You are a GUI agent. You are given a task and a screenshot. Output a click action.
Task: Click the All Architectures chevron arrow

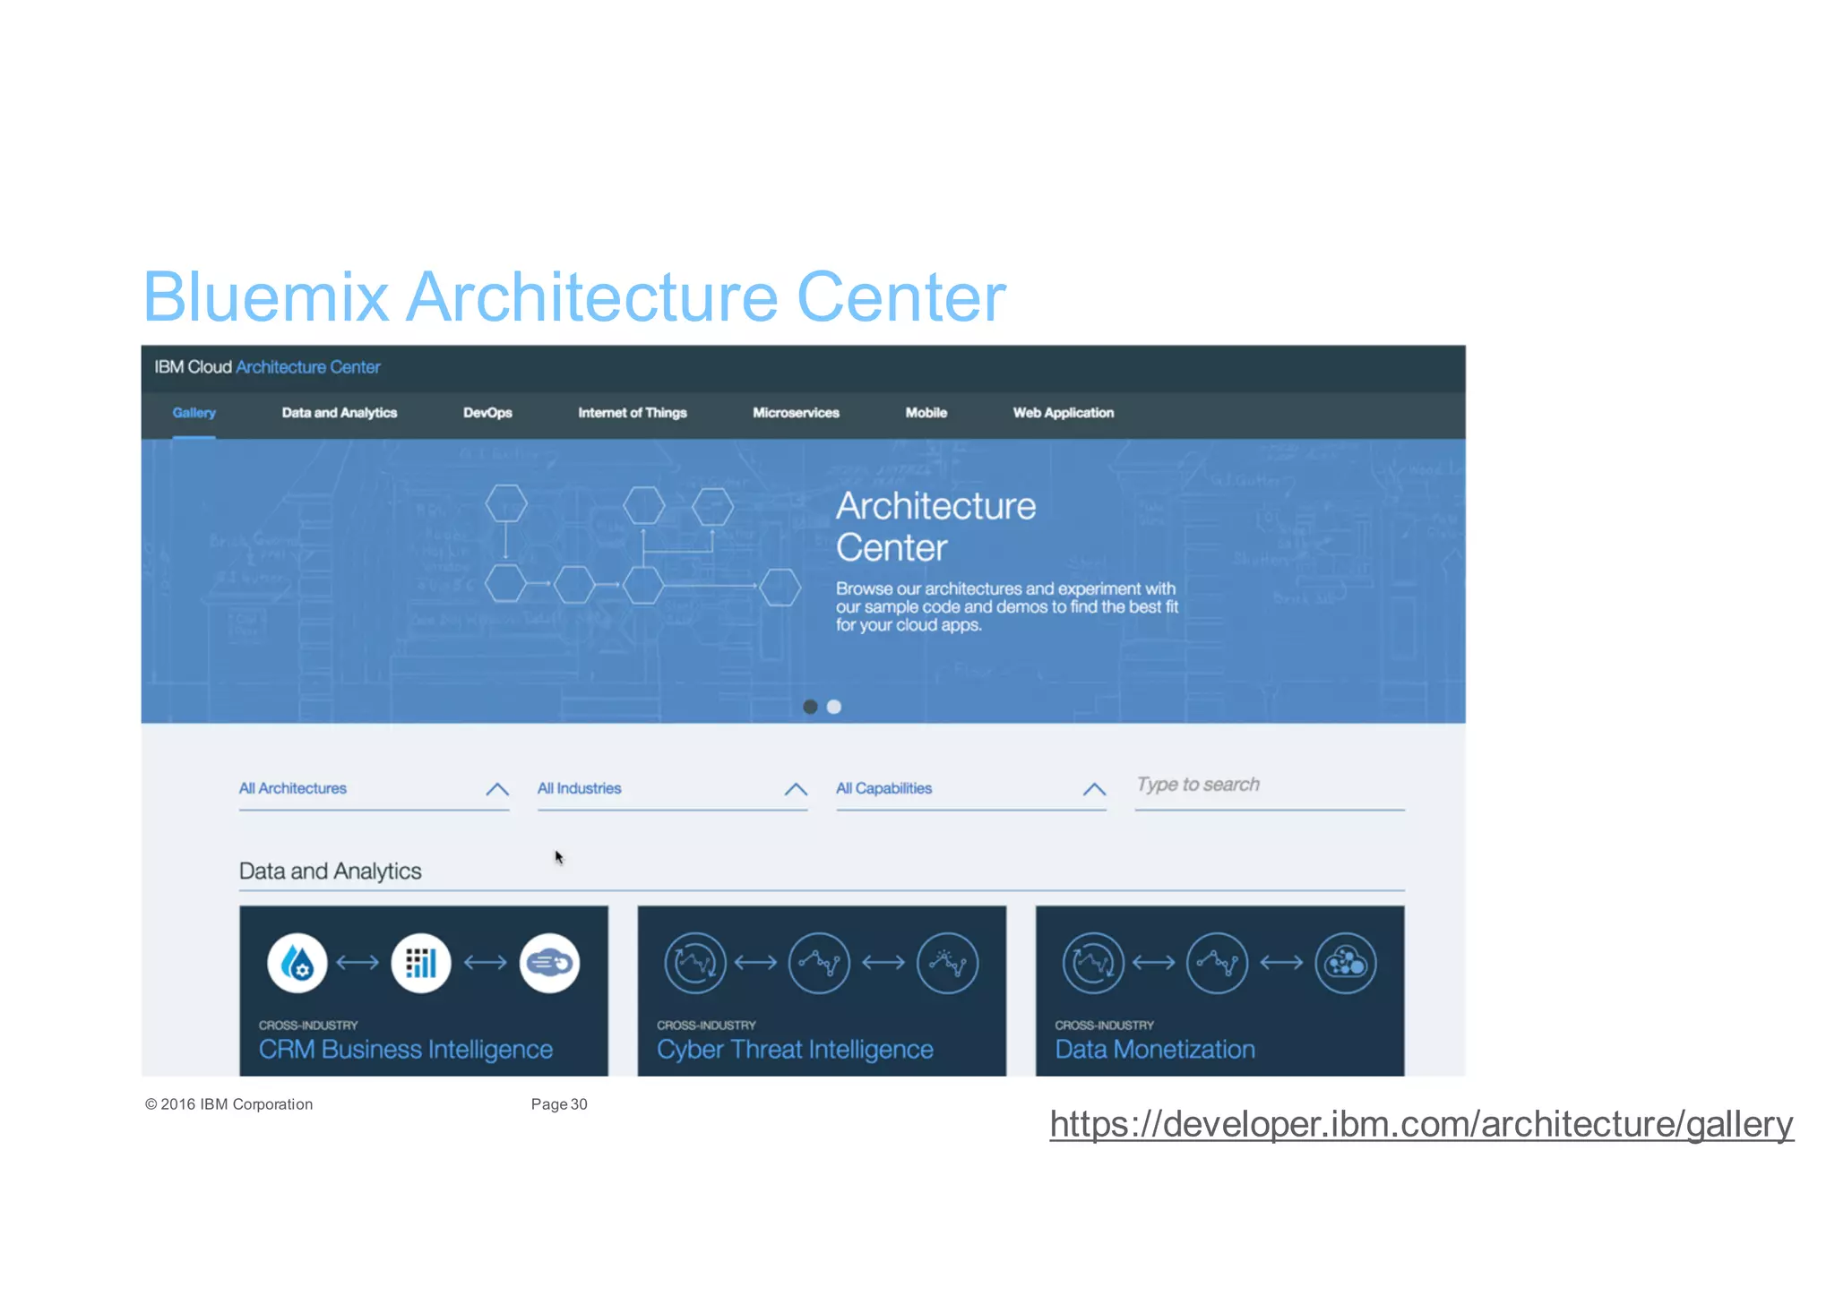[x=497, y=789]
